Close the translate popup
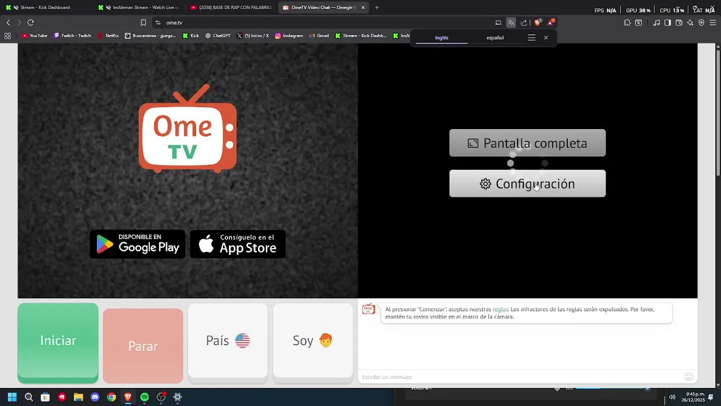Image resolution: width=721 pixels, height=406 pixels. click(546, 38)
